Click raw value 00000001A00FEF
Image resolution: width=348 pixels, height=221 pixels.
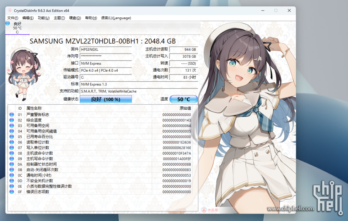177,159
